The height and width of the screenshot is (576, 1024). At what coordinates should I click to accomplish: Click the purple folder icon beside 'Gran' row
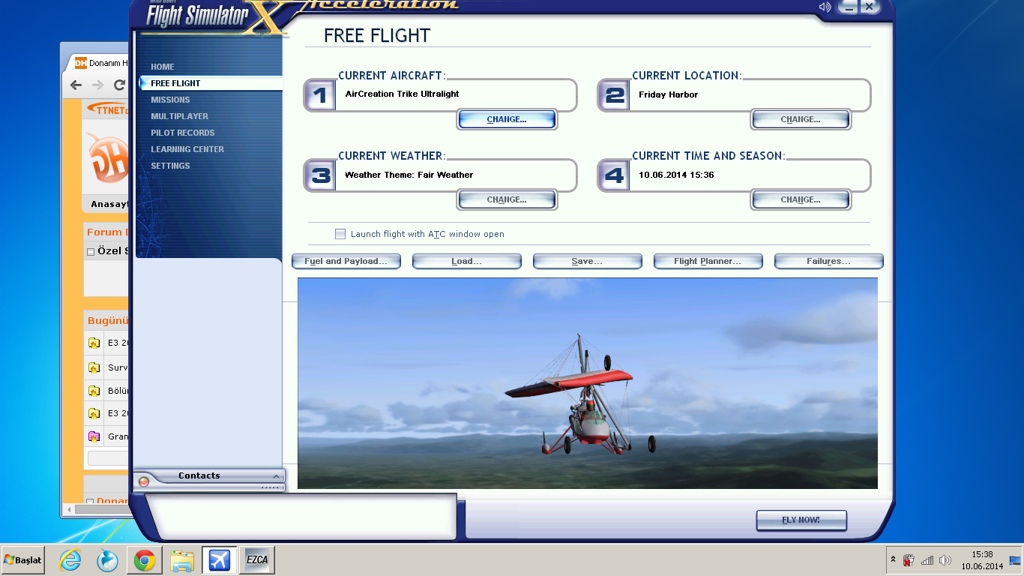(x=94, y=436)
